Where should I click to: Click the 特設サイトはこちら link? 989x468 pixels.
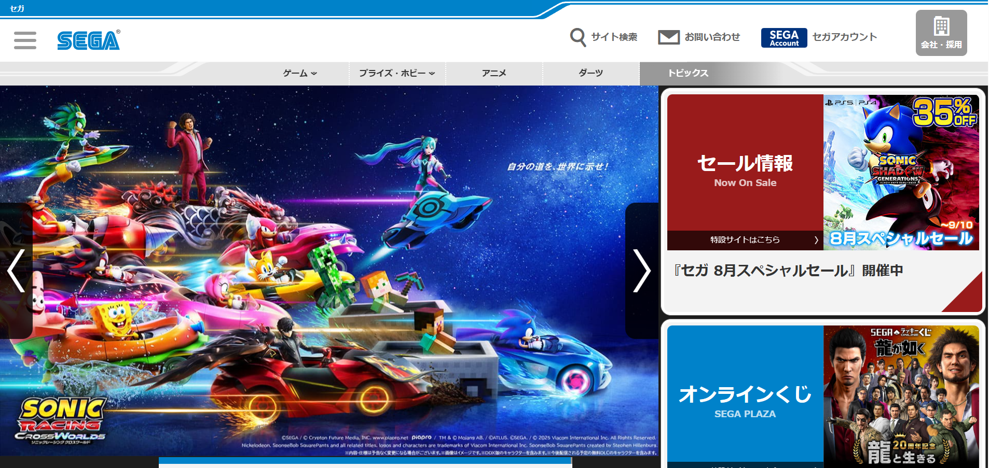[745, 239]
